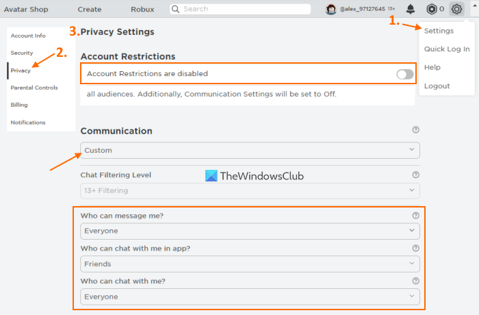Click the notifications bell icon

[411, 9]
